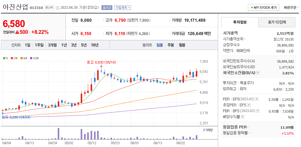Expand 동일업종 PER arrow
The height and width of the screenshot is (147, 301).
coord(248,127)
